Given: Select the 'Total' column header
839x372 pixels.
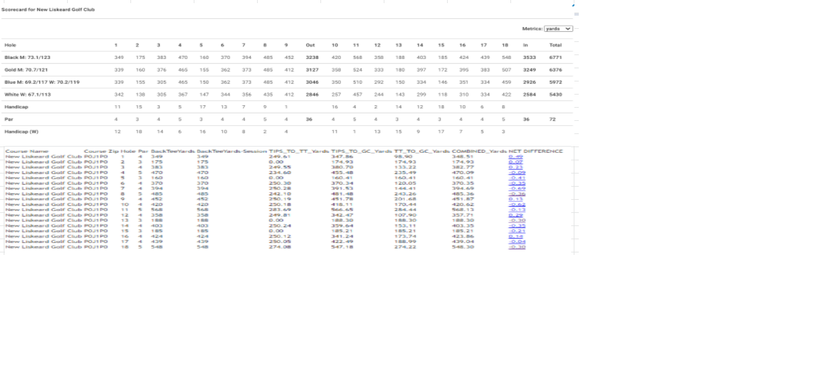Looking at the screenshot, I should pyautogui.click(x=556, y=45).
